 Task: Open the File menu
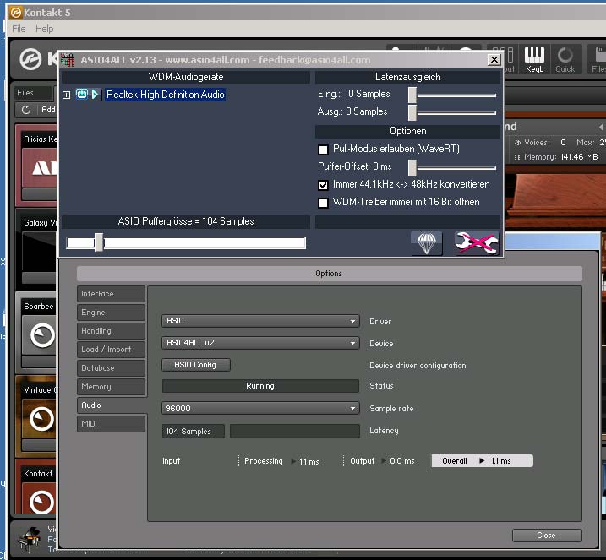19,29
